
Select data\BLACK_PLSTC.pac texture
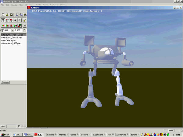pos(13,35)
